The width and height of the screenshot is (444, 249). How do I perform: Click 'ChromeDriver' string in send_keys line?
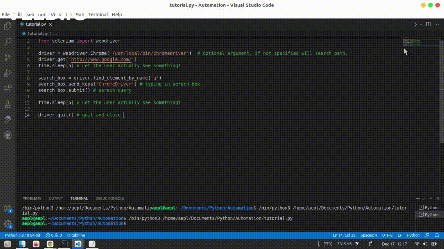115,84
